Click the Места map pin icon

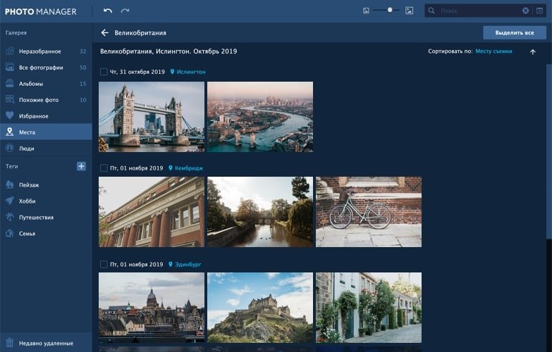pyautogui.click(x=10, y=132)
